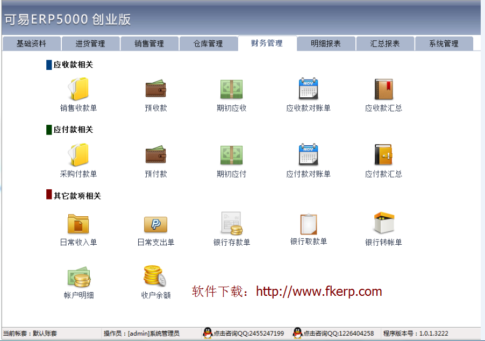Open 日常支出单 PayPal-style icon
The image size is (485, 341).
pos(155,224)
